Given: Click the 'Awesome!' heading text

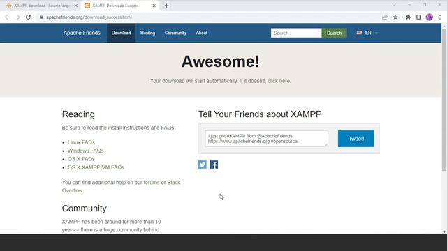Looking at the screenshot, I should tap(221, 61).
